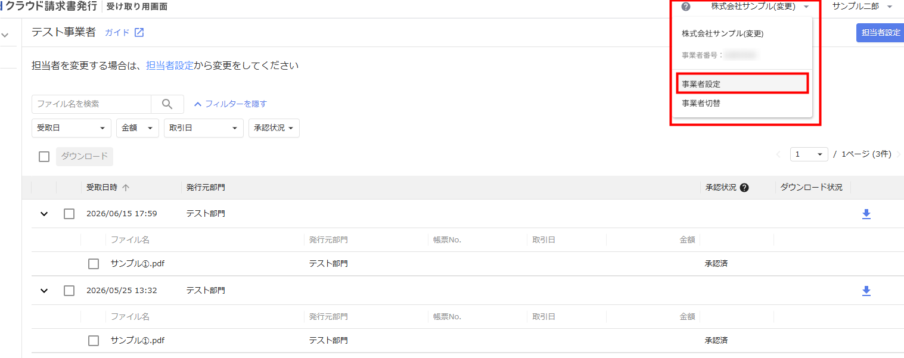Viewport: 904px width, 358px height.
Task: Sort by 受取日時 arrow icon
Action: (x=126, y=188)
